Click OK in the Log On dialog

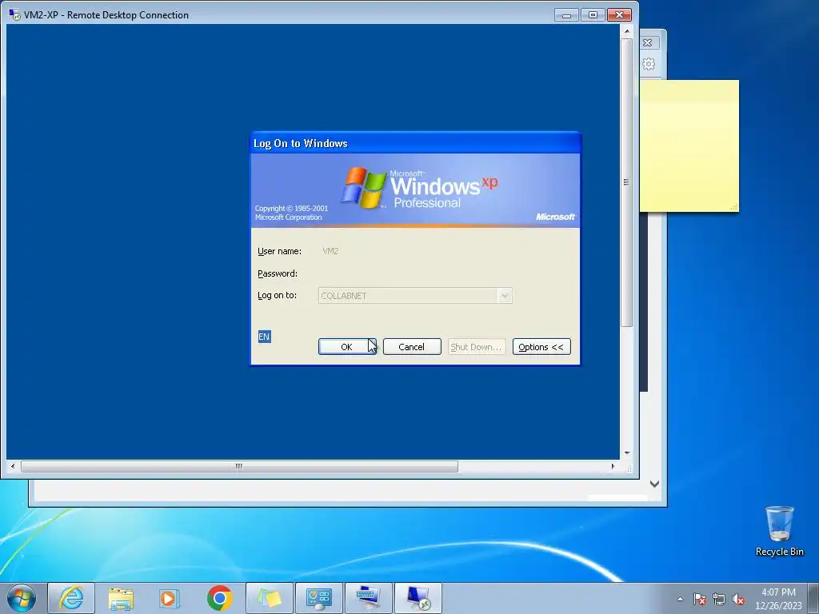click(x=347, y=347)
